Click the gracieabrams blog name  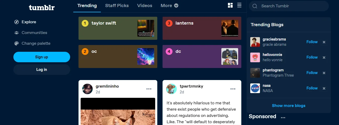[274, 39]
